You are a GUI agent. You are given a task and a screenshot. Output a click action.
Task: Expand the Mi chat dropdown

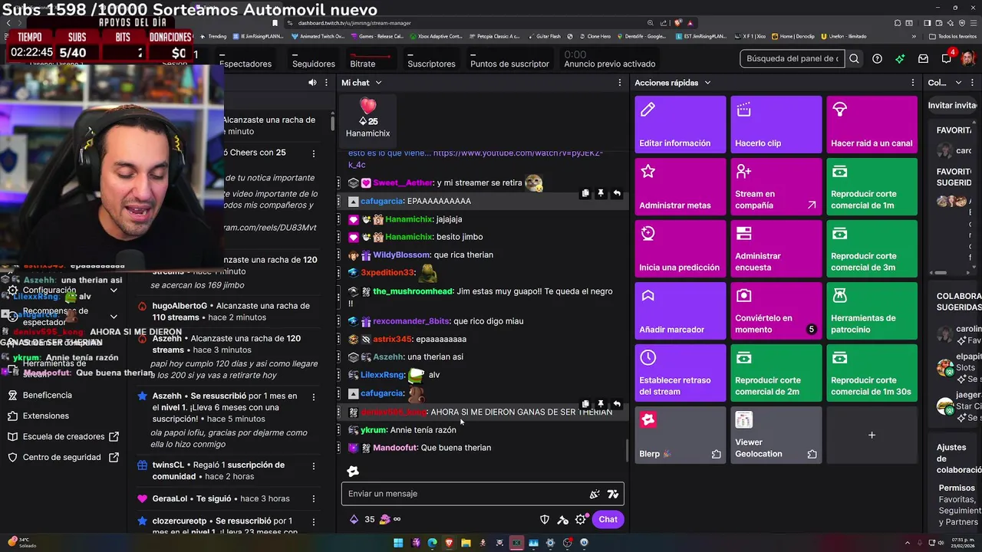(378, 83)
